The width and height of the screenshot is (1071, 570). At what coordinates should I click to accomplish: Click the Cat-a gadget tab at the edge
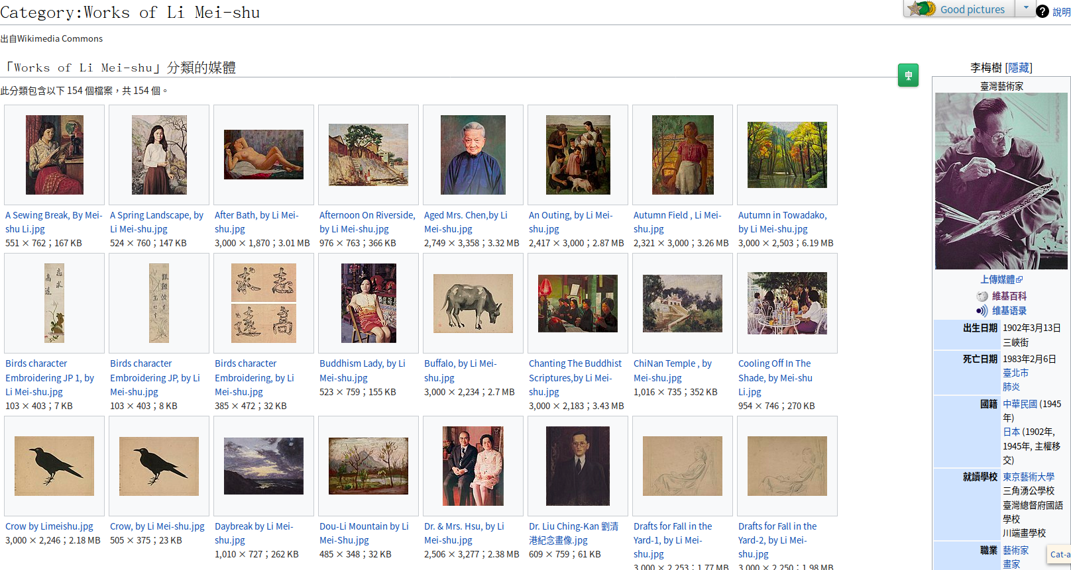[1059, 555]
